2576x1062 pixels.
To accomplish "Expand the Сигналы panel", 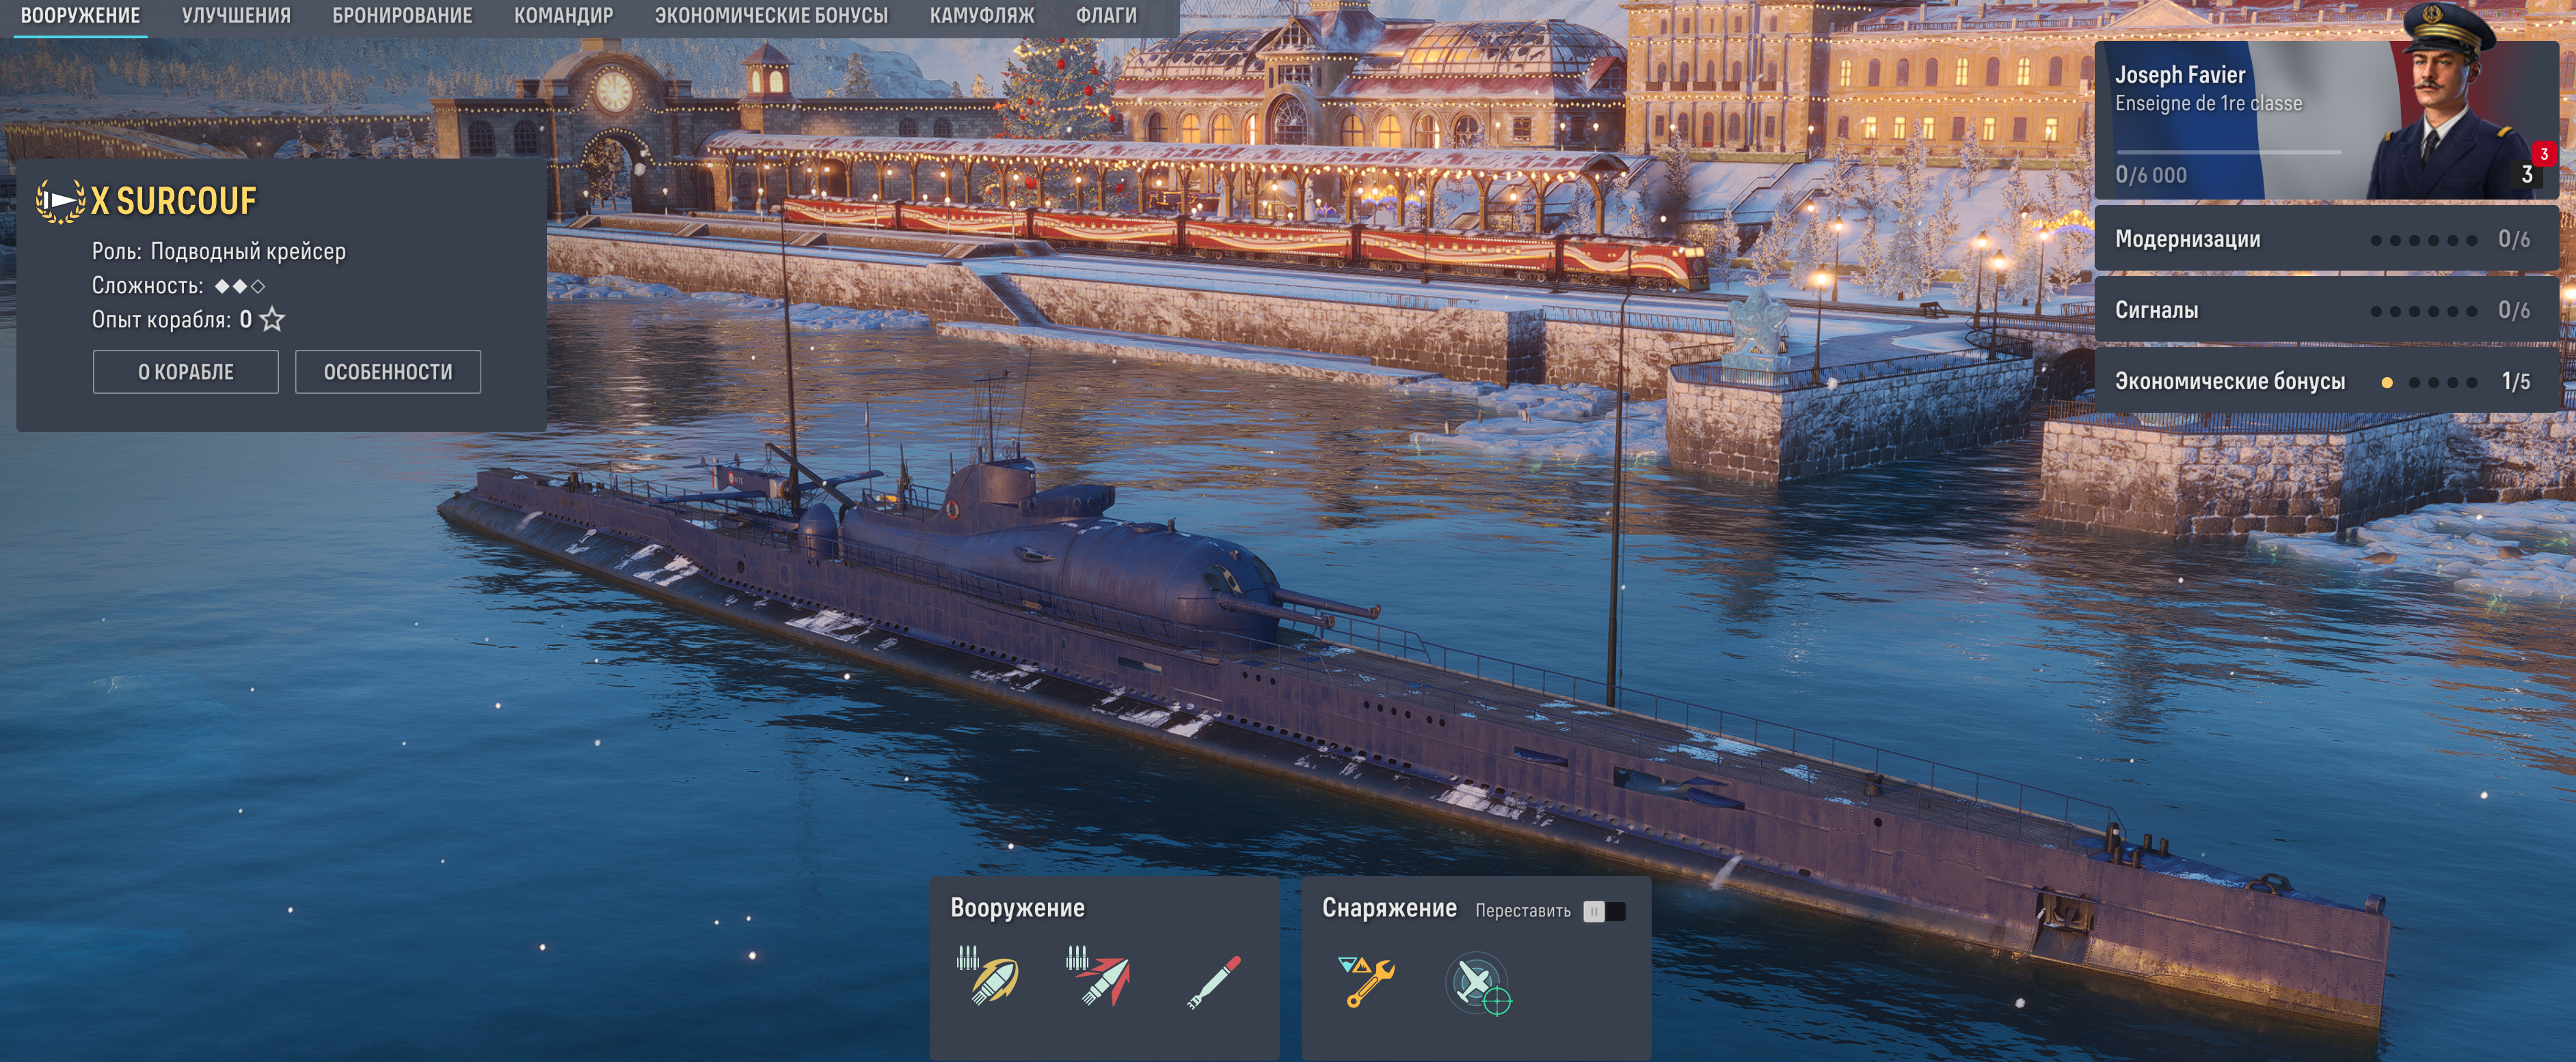I will [2326, 310].
